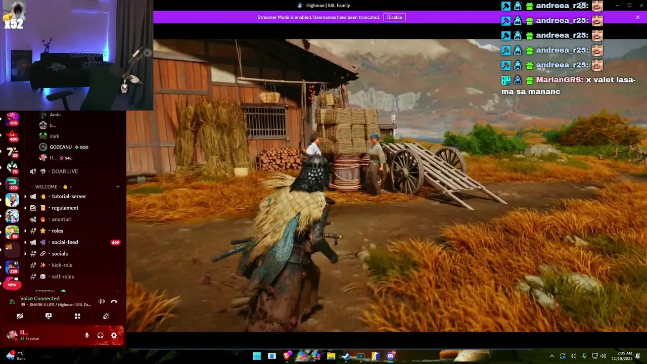Screen dimensions: 647x364
Task: Launch an activity from voice panel
Action: click(x=77, y=316)
